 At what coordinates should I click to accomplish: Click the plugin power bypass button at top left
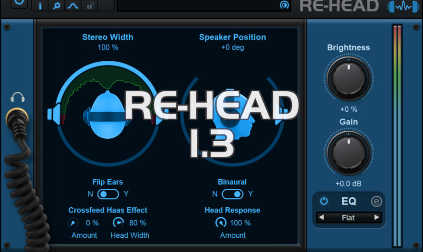point(19,3)
